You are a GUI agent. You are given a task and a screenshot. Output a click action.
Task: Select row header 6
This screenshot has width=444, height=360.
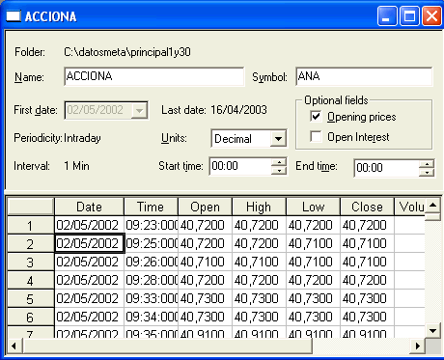click(x=30, y=318)
